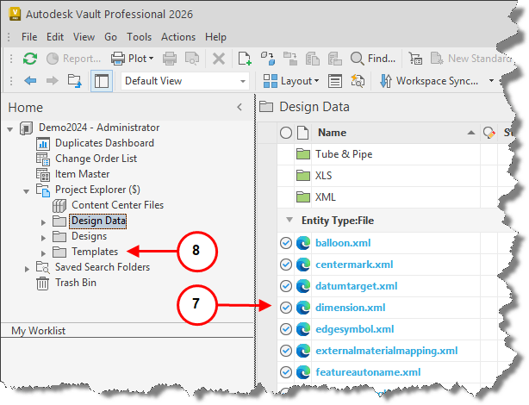The width and height of the screenshot is (529, 405).
Task: Open the Plot dropdown arrow
Action: click(151, 59)
